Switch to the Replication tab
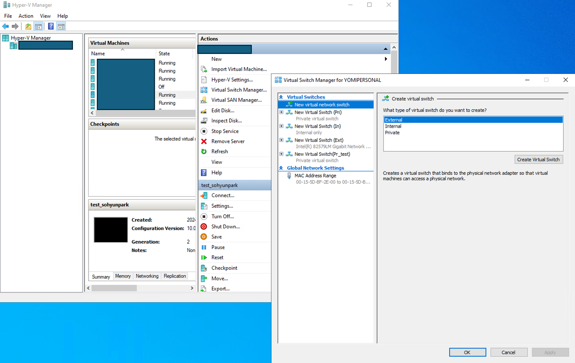Screen dimensions: 575x363 point(175,276)
